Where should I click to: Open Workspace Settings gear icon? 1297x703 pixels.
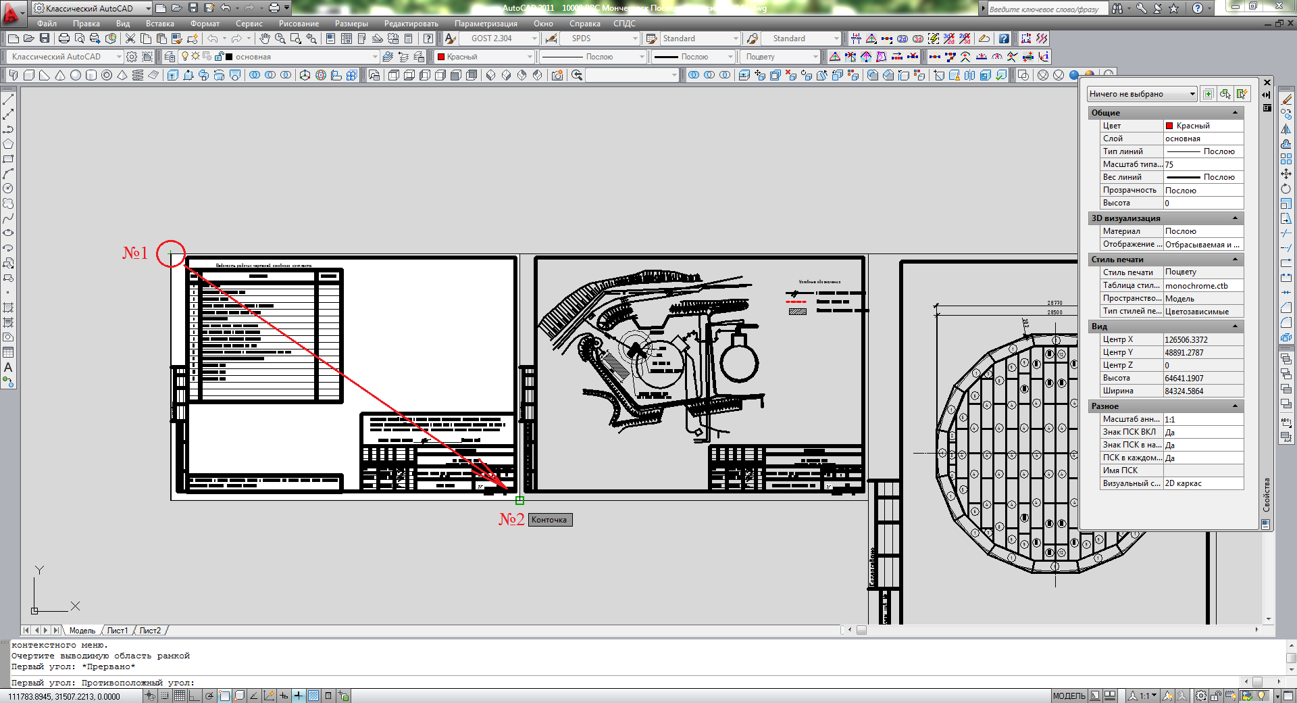pyautogui.click(x=132, y=57)
